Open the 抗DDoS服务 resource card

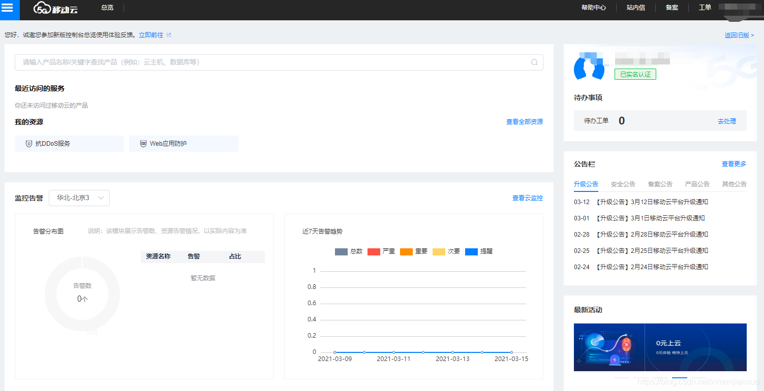69,144
